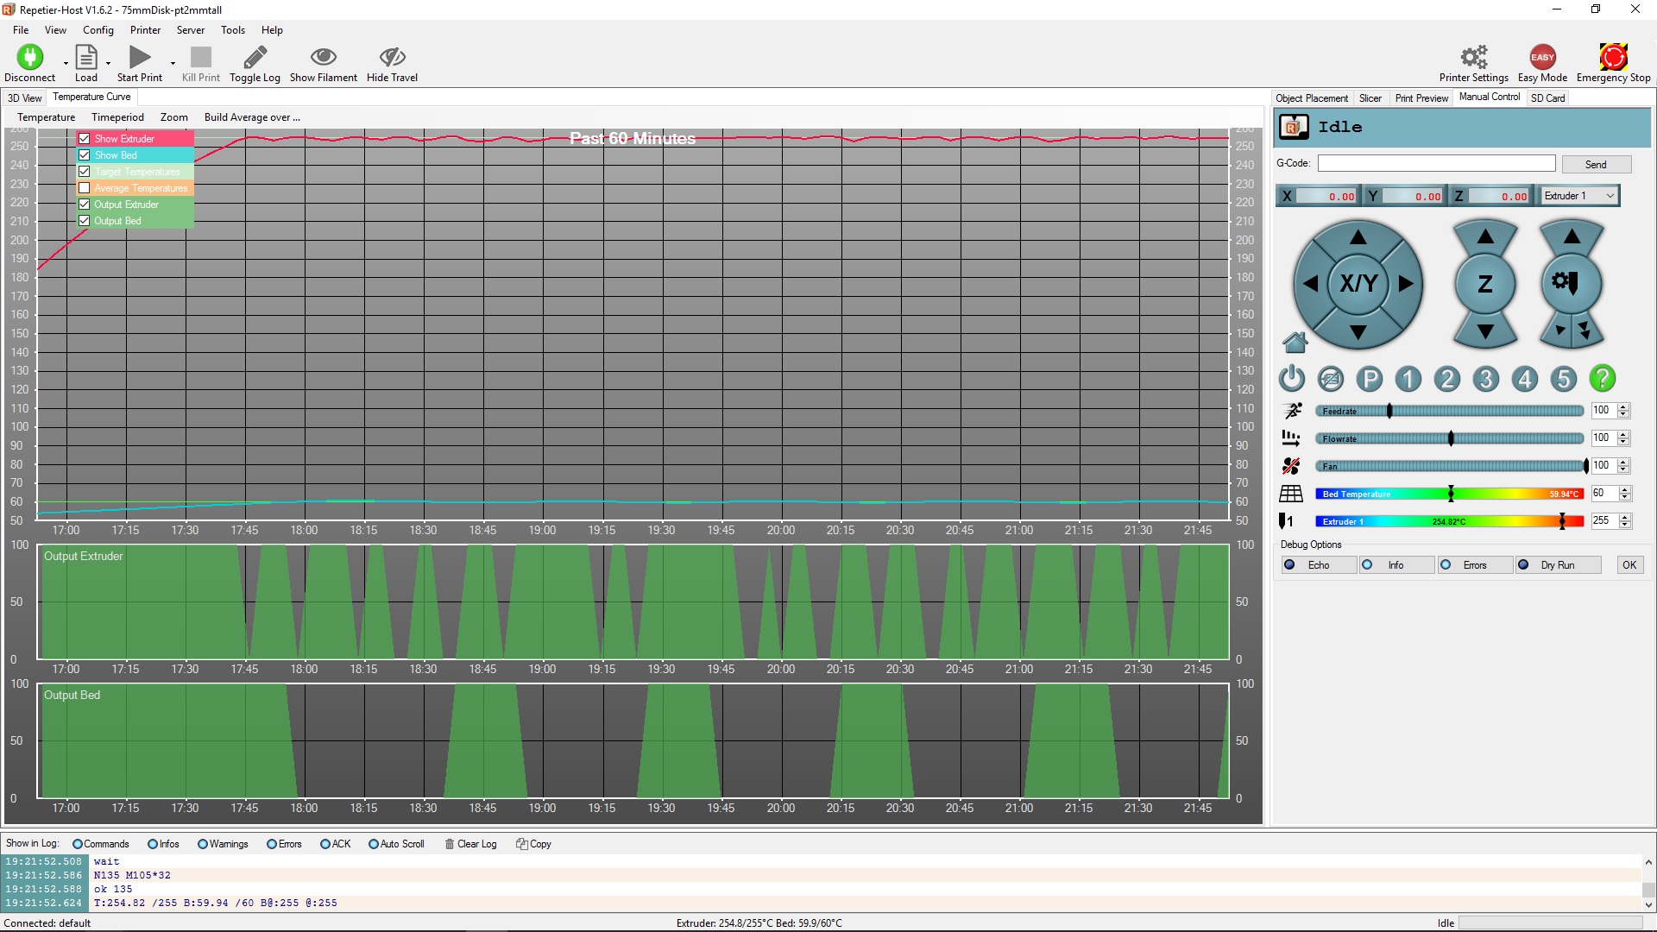Click the power toggle icon

1291,379
